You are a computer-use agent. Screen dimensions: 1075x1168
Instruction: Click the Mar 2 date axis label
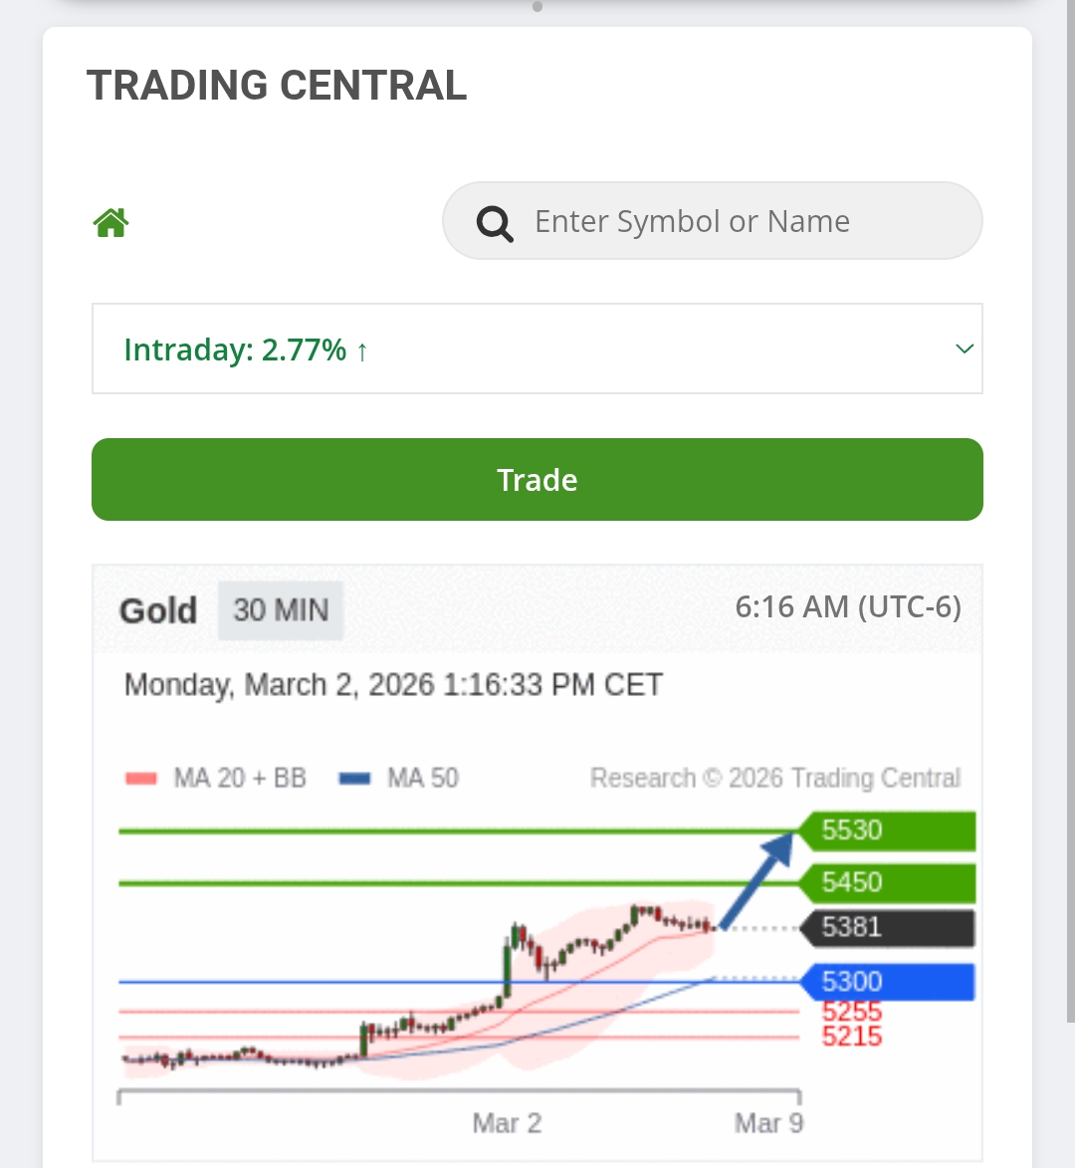point(507,1123)
